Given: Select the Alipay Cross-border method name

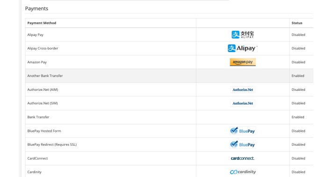Looking at the screenshot, I should (43, 48).
